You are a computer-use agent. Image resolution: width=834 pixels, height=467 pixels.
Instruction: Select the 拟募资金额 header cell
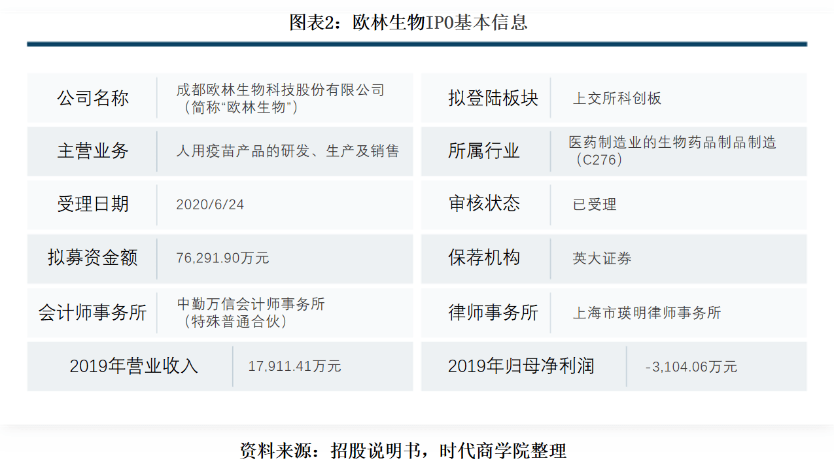tap(92, 258)
